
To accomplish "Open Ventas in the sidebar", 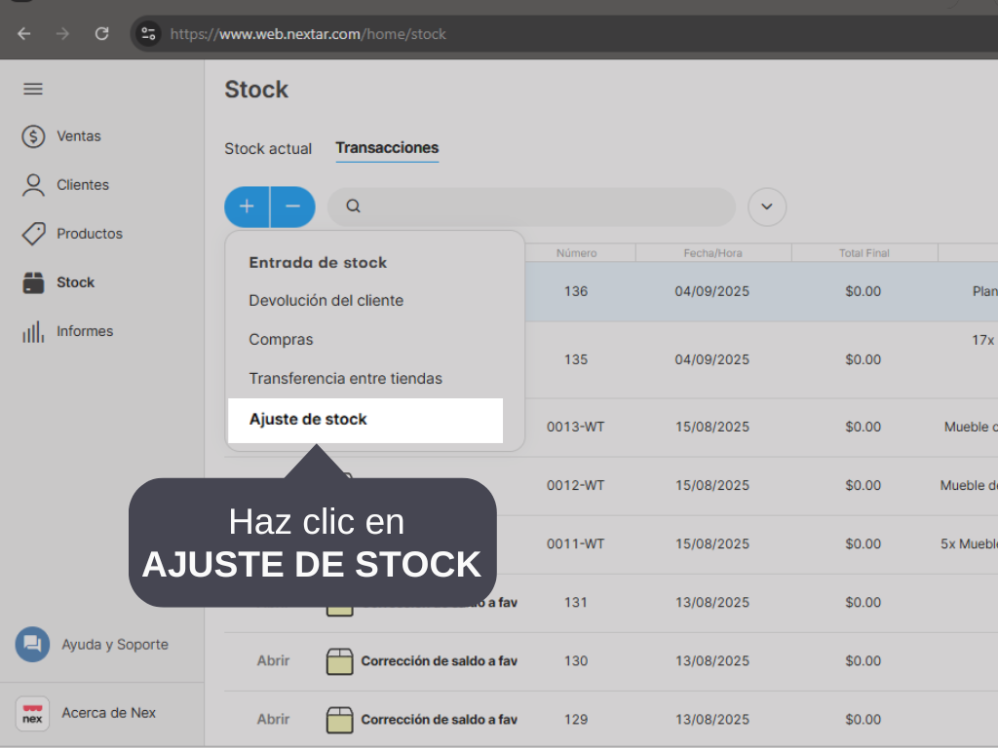I will click(x=78, y=136).
